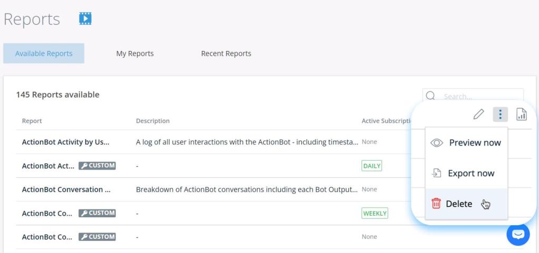The width and height of the screenshot is (539, 253).
Task: Click the red trash can icon
Action: point(436,204)
